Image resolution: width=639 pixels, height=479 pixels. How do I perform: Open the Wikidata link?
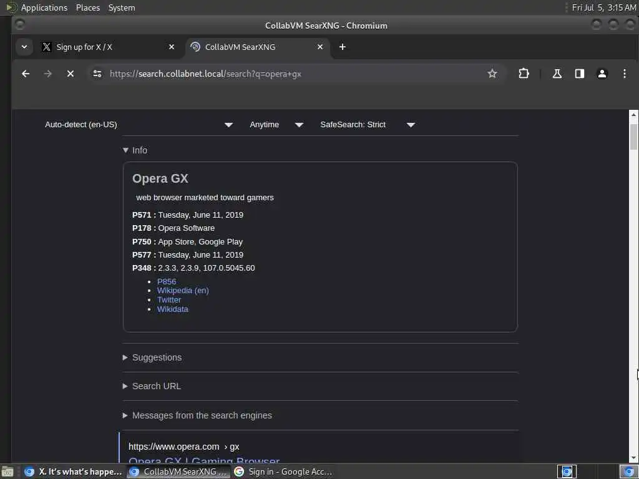click(173, 309)
